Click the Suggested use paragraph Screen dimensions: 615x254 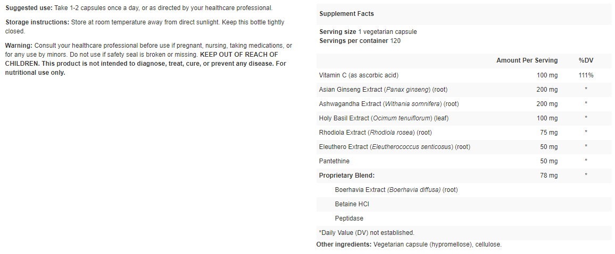point(138,8)
